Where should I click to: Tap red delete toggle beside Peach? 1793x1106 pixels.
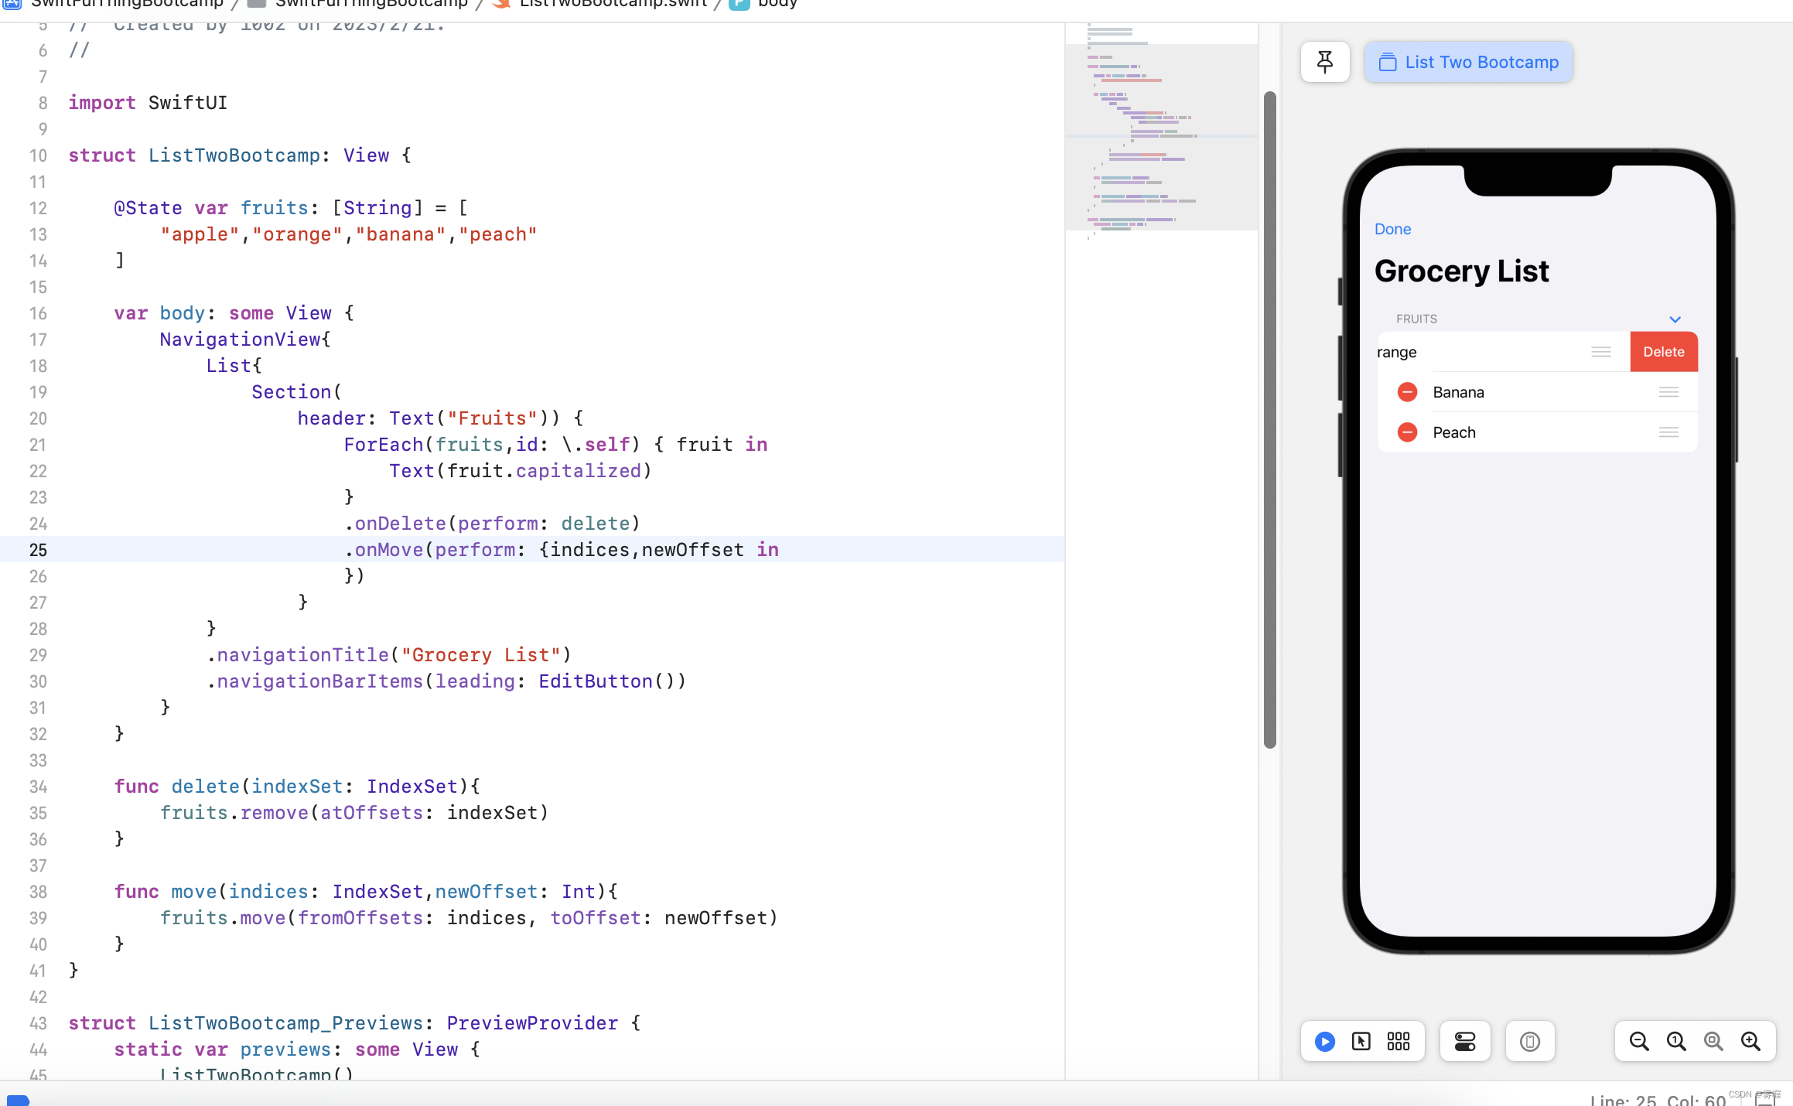pos(1407,432)
